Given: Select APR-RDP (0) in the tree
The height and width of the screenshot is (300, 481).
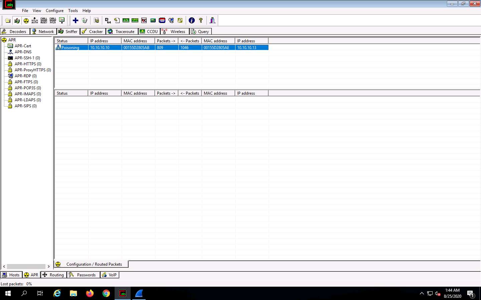Looking at the screenshot, I should click(x=26, y=76).
